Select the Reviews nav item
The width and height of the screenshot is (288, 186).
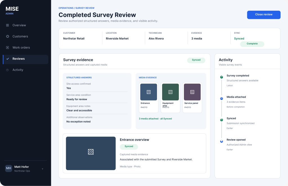(26, 59)
